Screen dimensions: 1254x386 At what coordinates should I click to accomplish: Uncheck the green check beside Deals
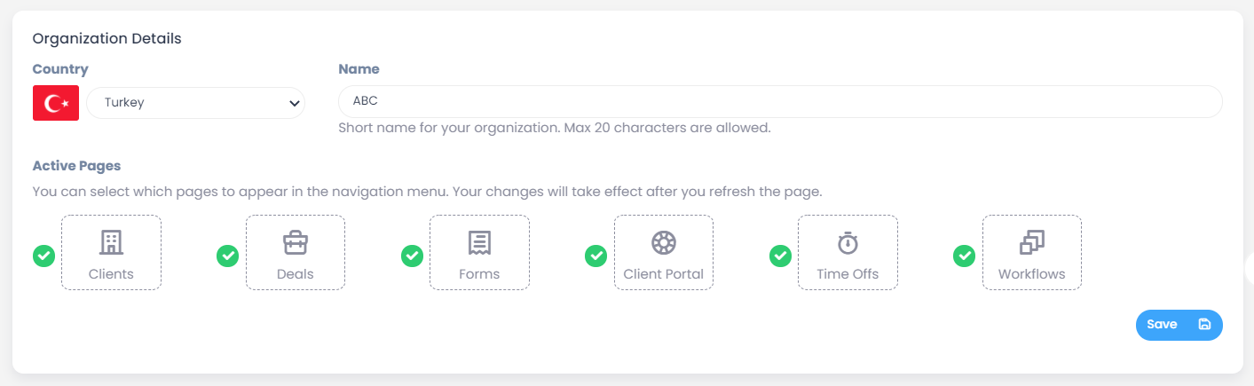[228, 256]
